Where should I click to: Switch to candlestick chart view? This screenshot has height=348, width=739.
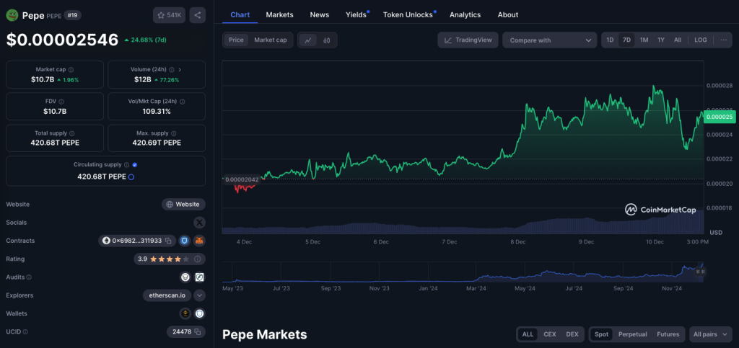click(x=327, y=40)
